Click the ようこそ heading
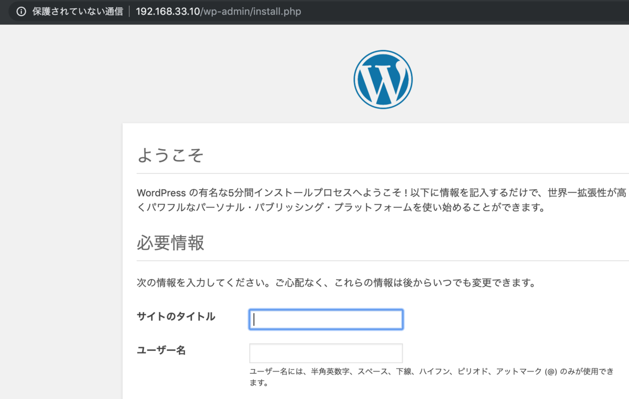 coord(170,155)
